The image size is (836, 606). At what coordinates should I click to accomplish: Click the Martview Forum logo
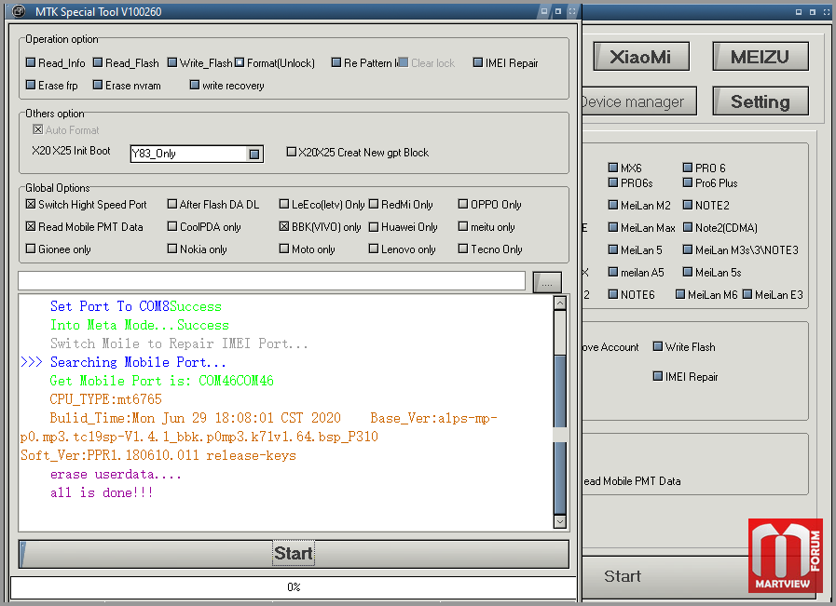pyautogui.click(x=786, y=556)
